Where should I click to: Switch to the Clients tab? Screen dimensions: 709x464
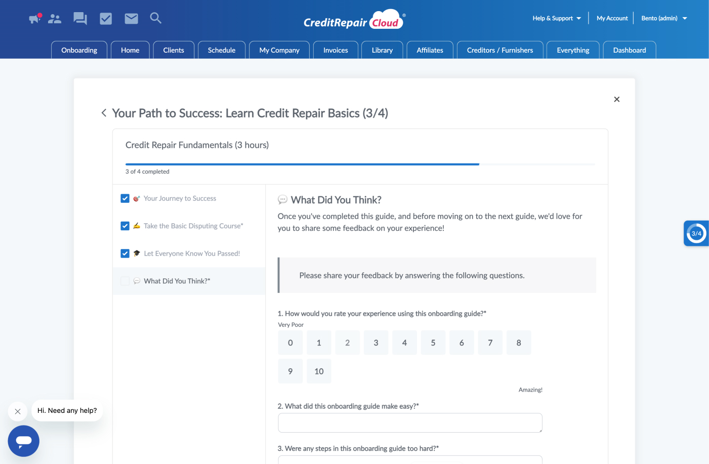174,50
